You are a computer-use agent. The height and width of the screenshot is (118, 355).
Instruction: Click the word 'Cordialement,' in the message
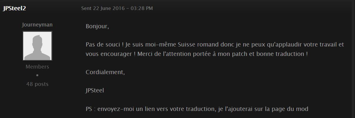105,72
